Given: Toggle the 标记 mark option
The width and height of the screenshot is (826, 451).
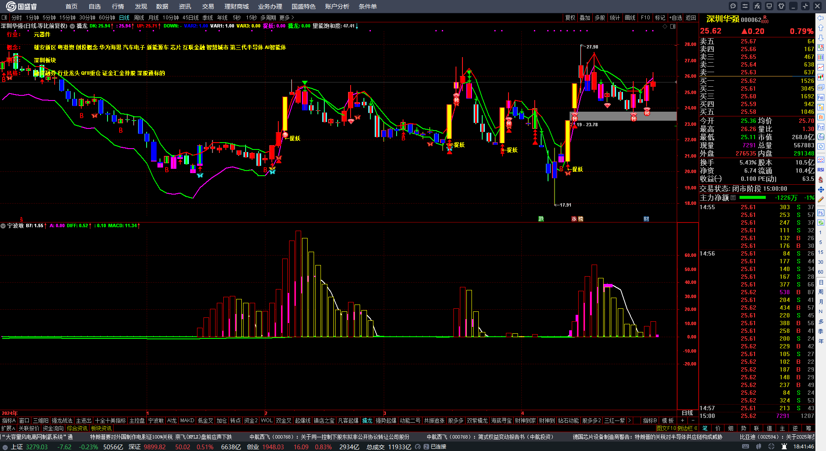Looking at the screenshot, I should click(660, 18).
